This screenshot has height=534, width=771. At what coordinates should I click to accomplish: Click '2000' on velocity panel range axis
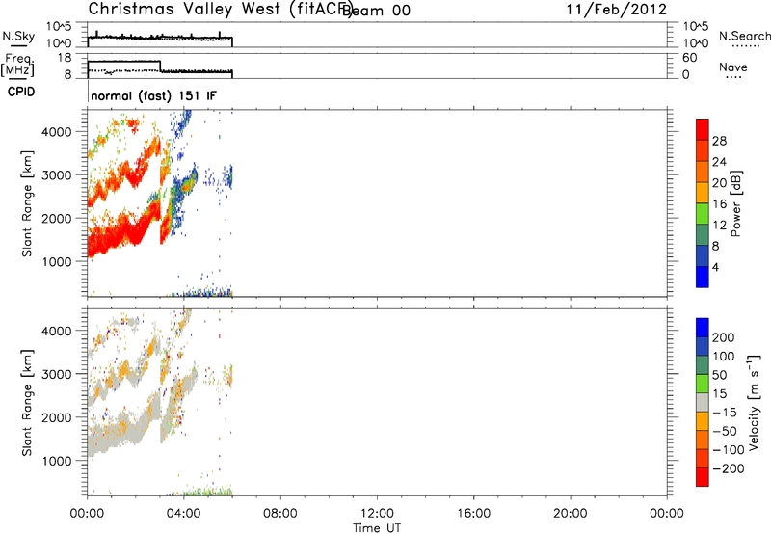coord(57,417)
